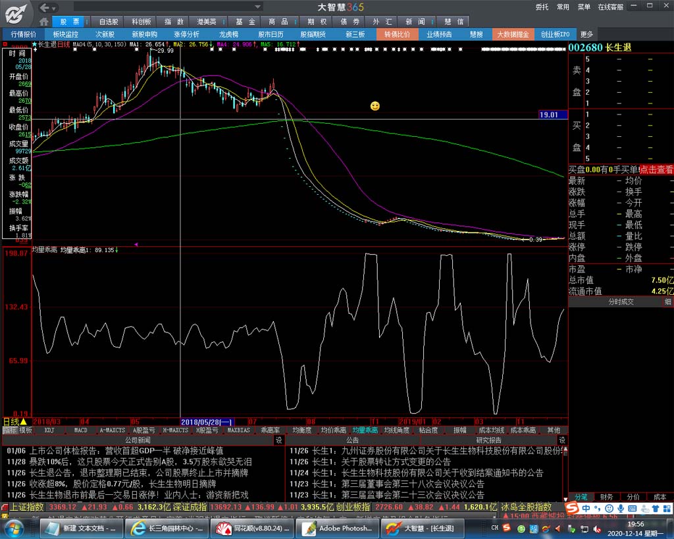Open the 分价 tab in right panel
The width and height of the screenshot is (674, 539).
pos(633,497)
